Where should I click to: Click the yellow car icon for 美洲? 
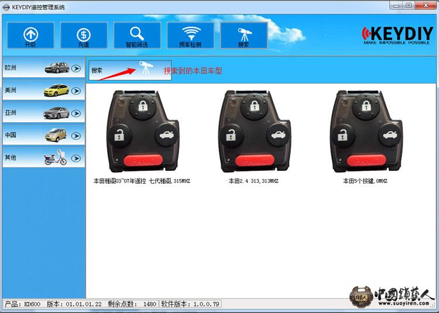point(56,90)
